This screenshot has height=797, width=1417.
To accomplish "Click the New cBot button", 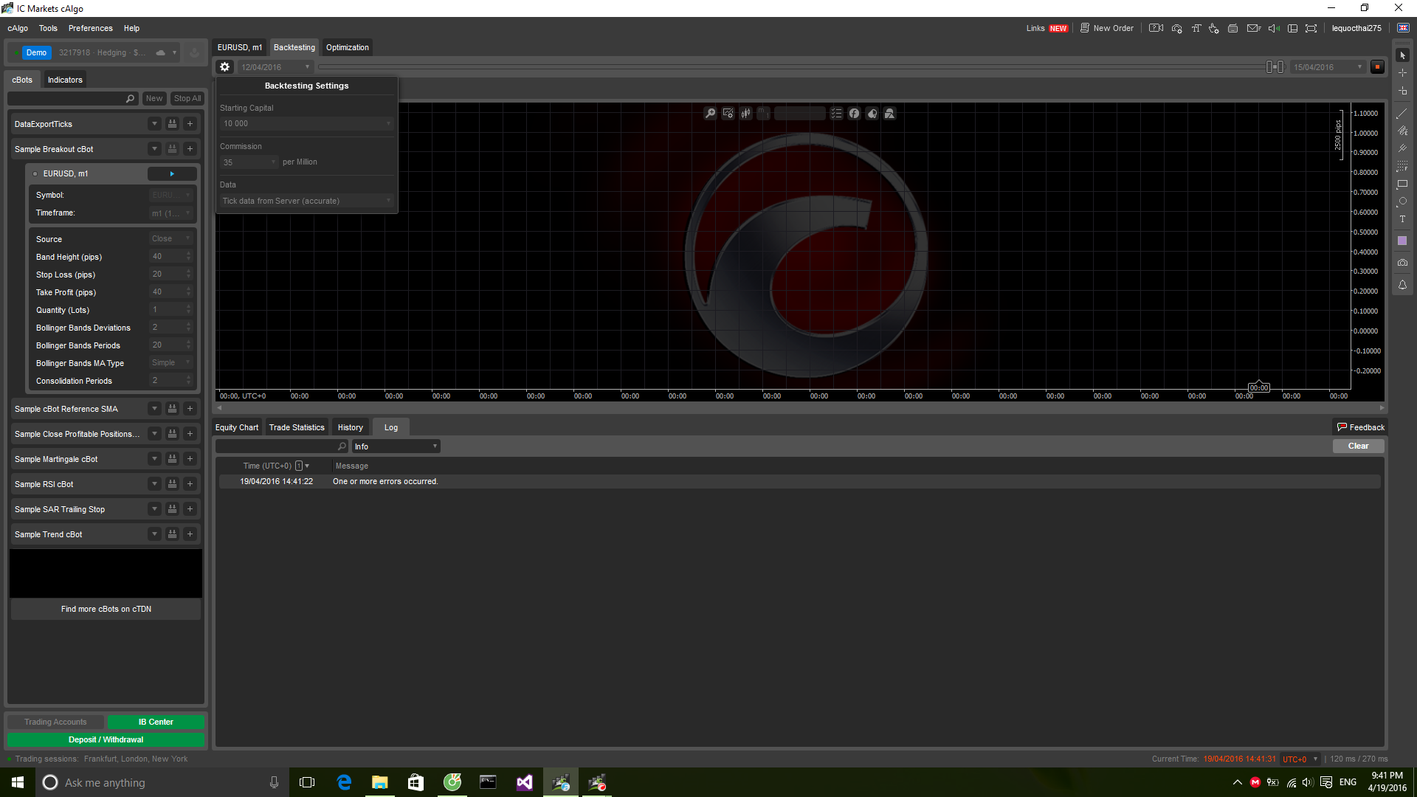I will pyautogui.click(x=154, y=98).
